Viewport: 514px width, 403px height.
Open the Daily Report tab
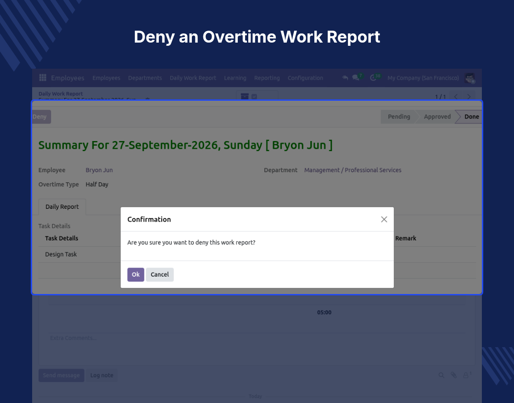(x=62, y=207)
